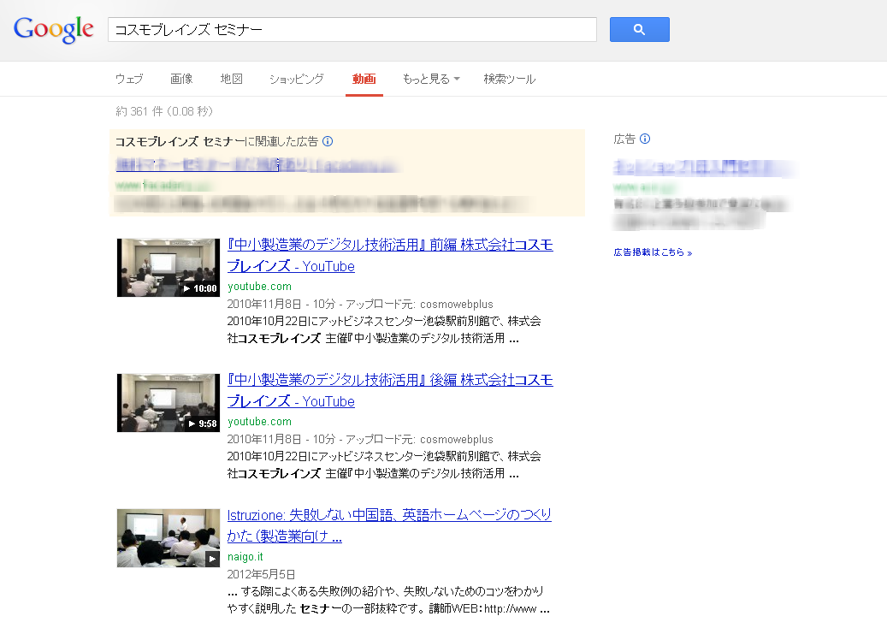The width and height of the screenshot is (887, 628).
Task: Open 検索ツール options
Action: click(509, 80)
